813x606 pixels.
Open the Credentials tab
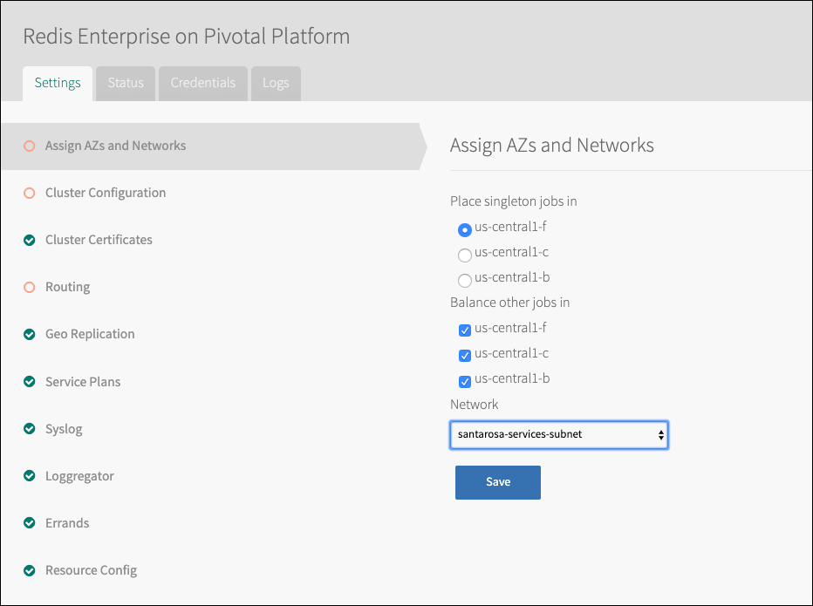tap(203, 83)
